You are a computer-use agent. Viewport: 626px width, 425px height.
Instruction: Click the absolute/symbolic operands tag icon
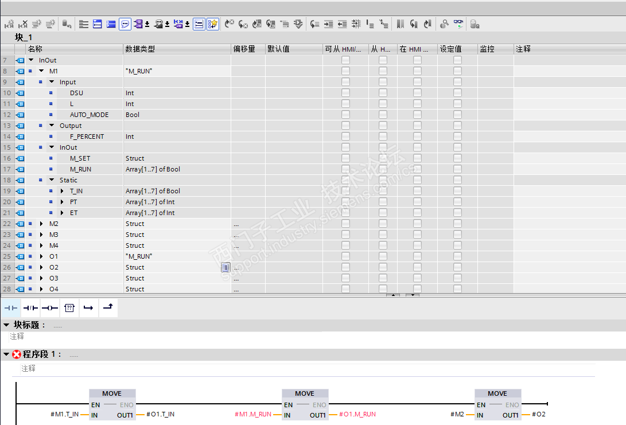(138, 24)
